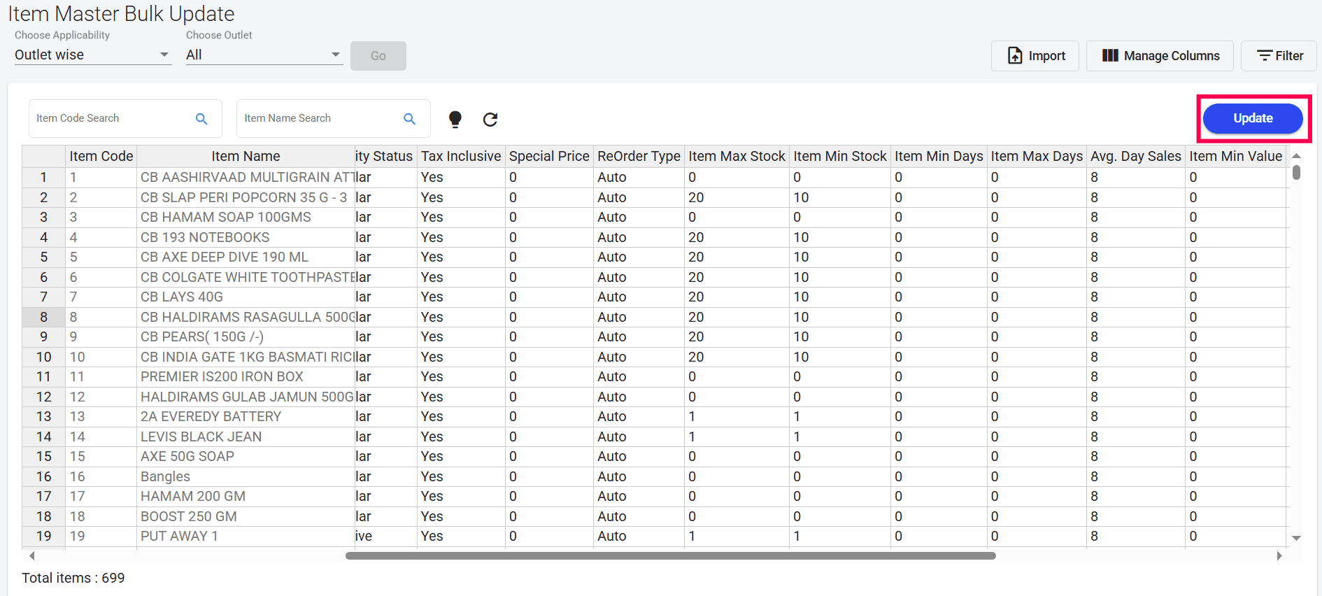Click the LEVIS BLACK JEAN cell
Viewport: 1322px width, 596px height.
[x=246, y=437]
